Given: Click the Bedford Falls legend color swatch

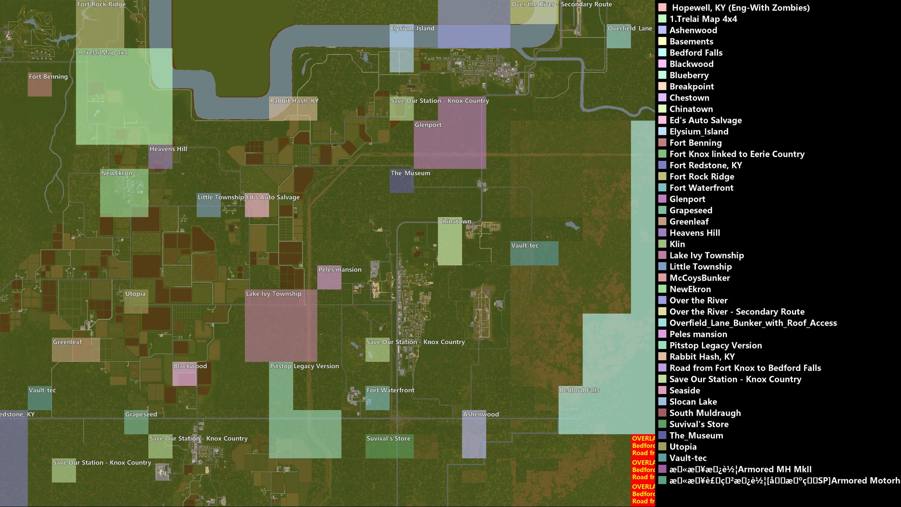Looking at the screenshot, I should tap(662, 53).
